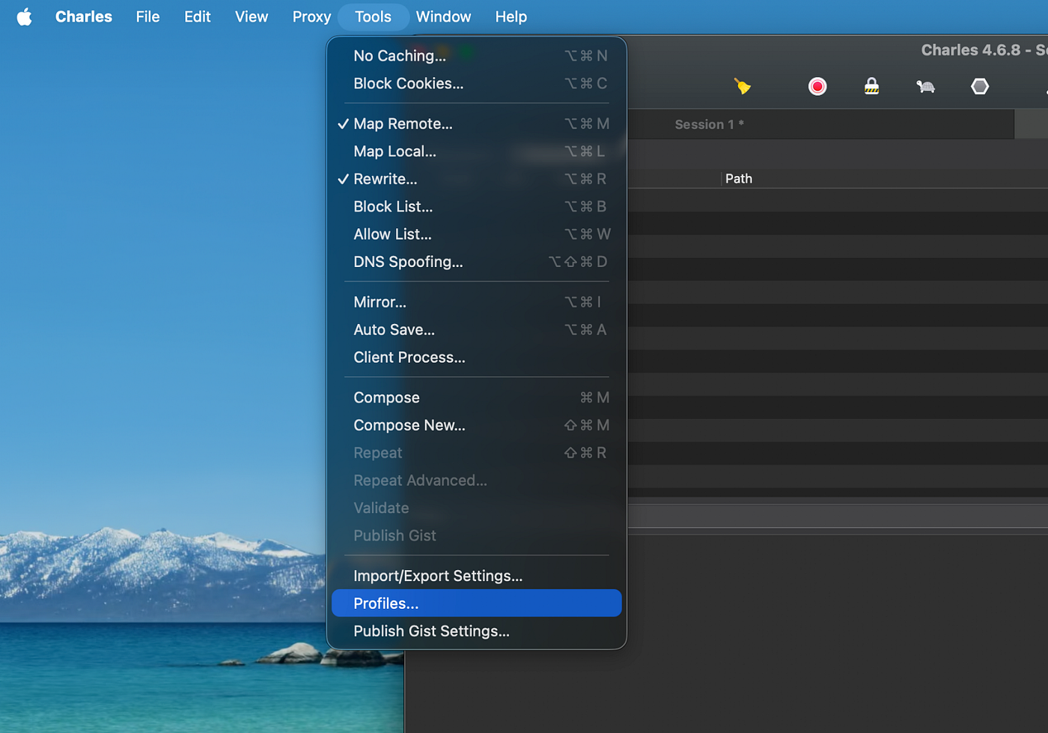Close the open Tools menu
This screenshot has width=1048, height=733.
coord(373,16)
